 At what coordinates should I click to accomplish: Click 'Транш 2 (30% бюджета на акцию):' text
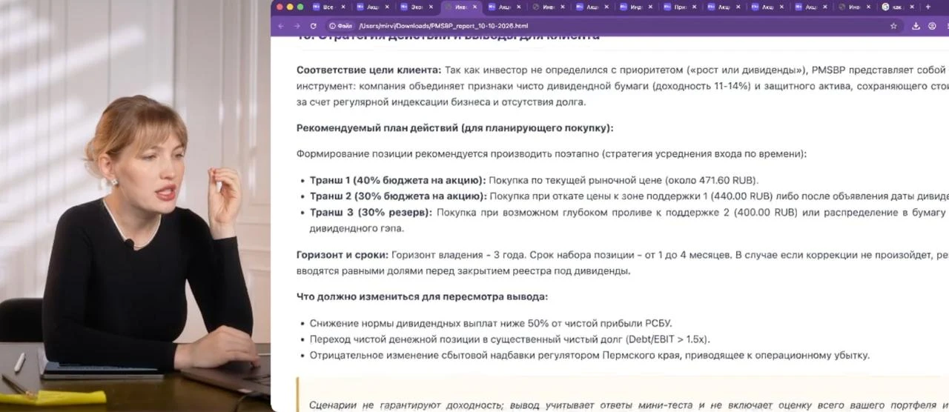(398, 196)
